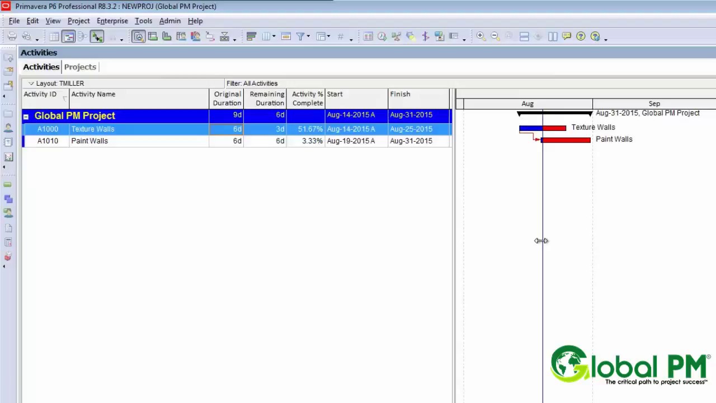
Task: Click the red Paint Walls Gantt bar
Action: (x=566, y=140)
